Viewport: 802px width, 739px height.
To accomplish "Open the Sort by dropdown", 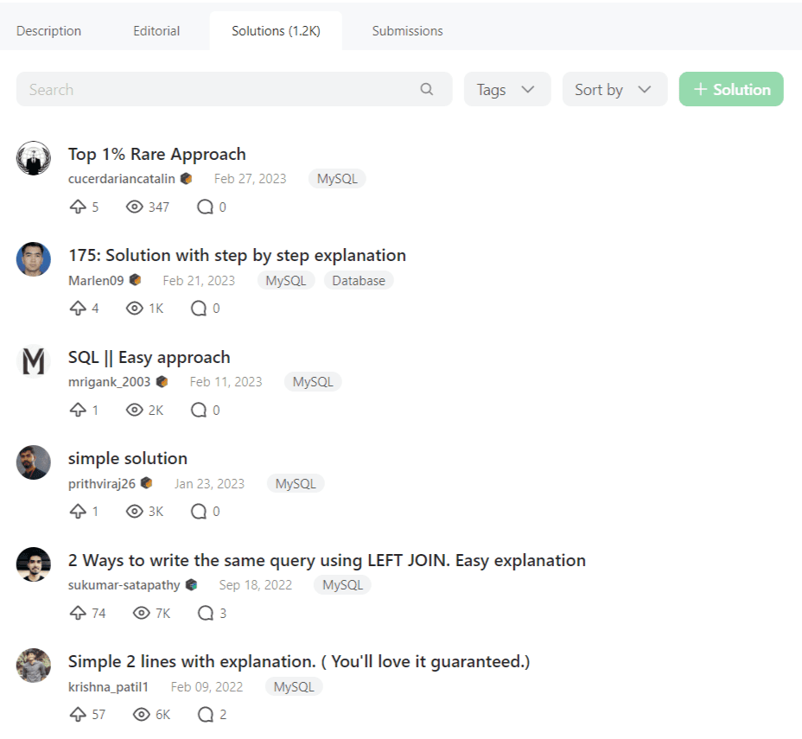I will tap(614, 89).
